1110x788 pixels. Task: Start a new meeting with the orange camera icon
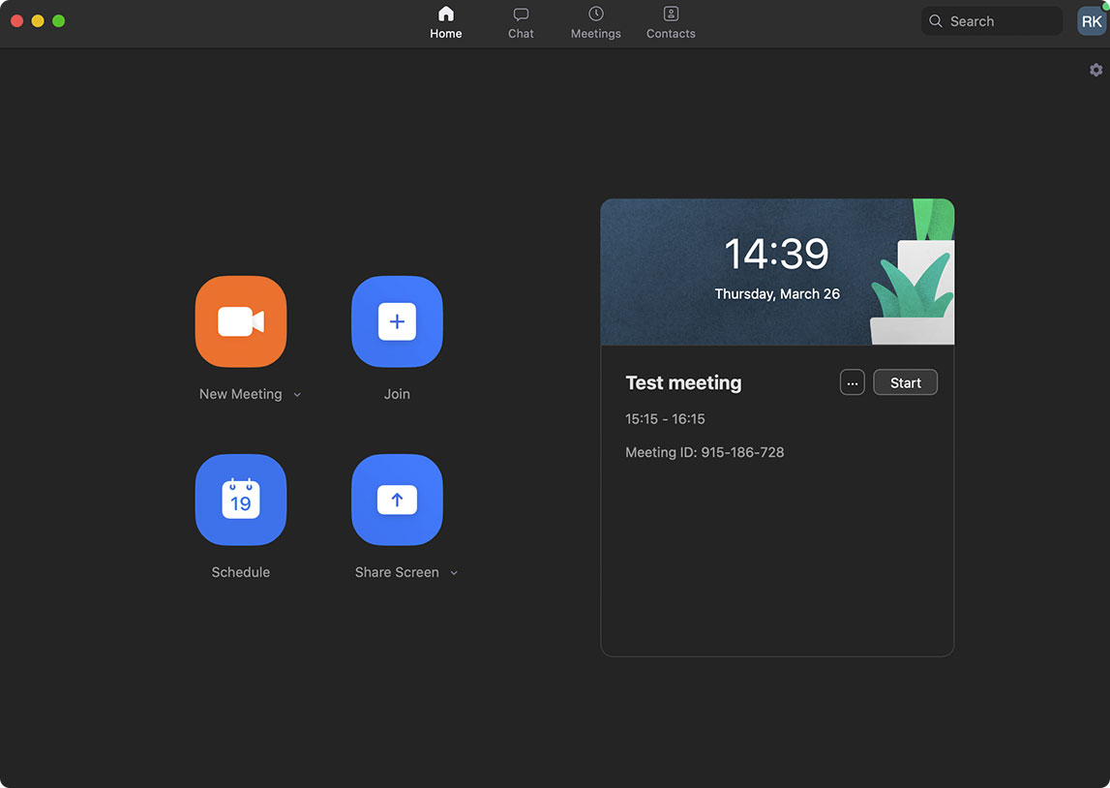[x=241, y=321]
